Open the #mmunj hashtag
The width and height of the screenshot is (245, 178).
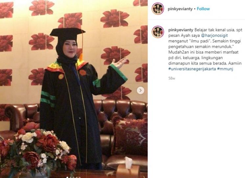[225, 69]
